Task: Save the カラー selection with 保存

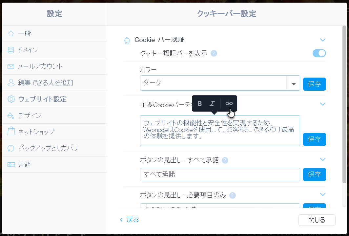Action: (314, 84)
